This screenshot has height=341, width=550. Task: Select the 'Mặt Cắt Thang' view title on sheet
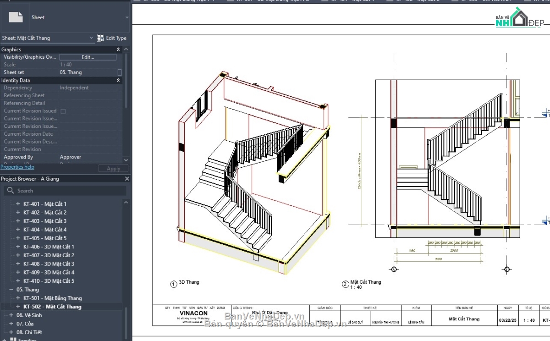tap(366, 282)
